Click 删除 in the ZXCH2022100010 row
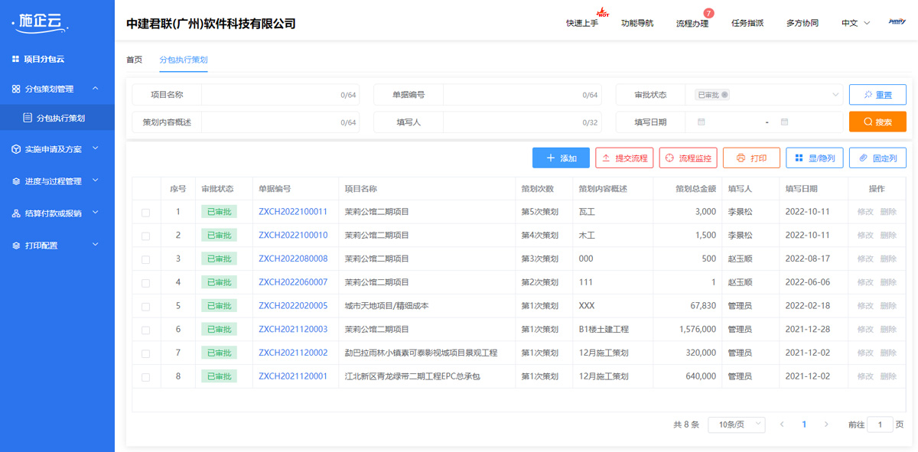The image size is (918, 452). pos(888,236)
